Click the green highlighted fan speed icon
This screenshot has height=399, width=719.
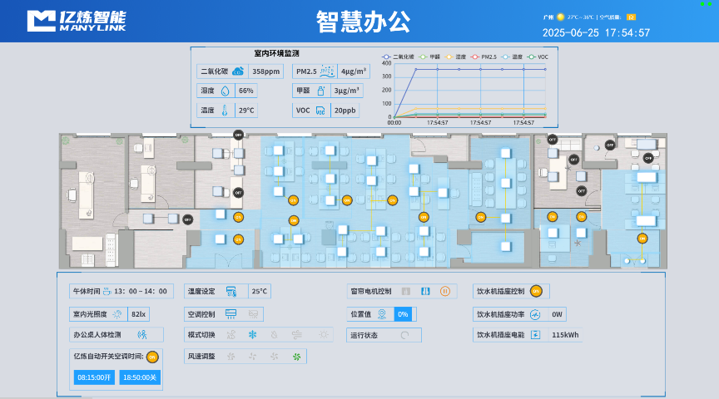pos(297,357)
